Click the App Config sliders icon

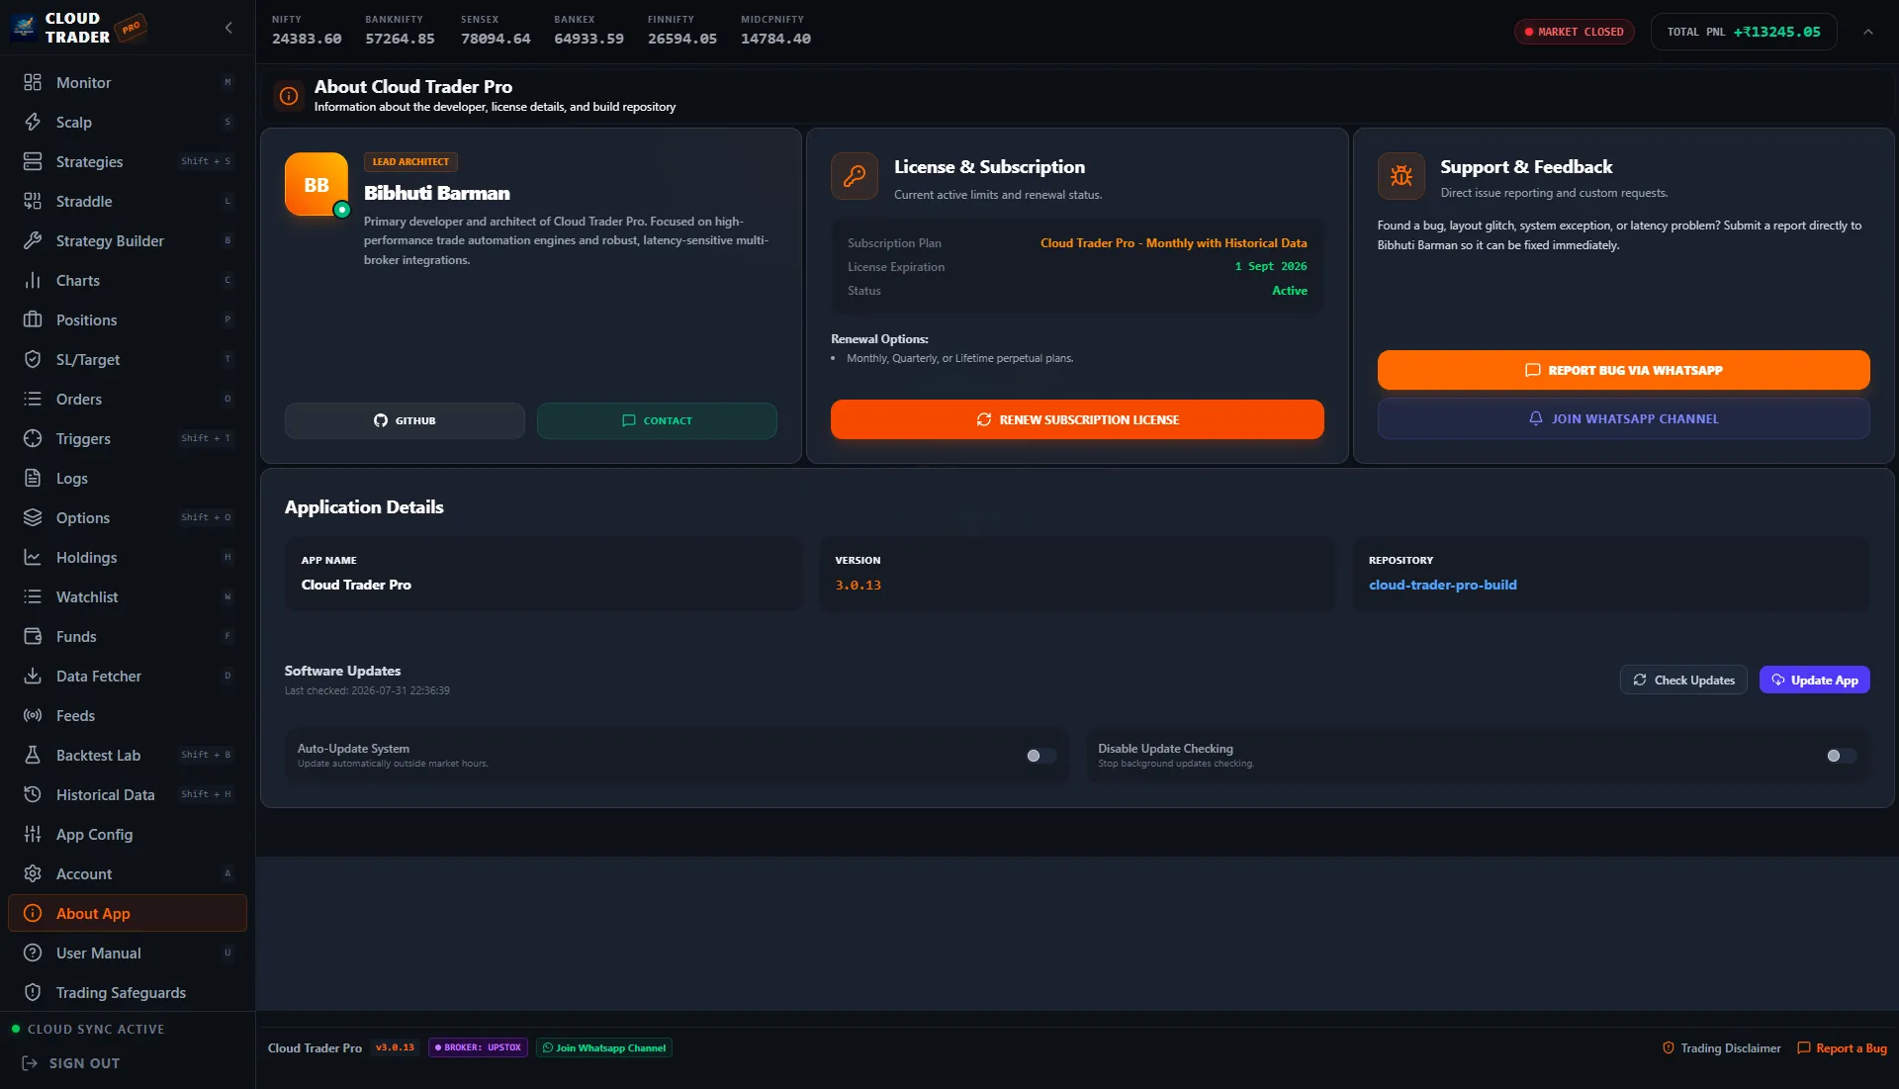(33, 834)
